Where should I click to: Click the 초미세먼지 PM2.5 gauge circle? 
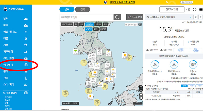[155, 64]
